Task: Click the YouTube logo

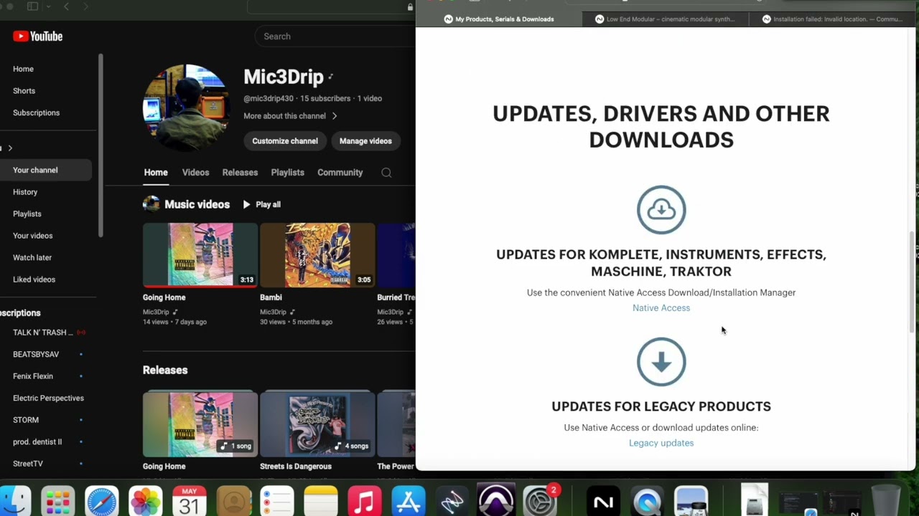Action: (x=37, y=37)
